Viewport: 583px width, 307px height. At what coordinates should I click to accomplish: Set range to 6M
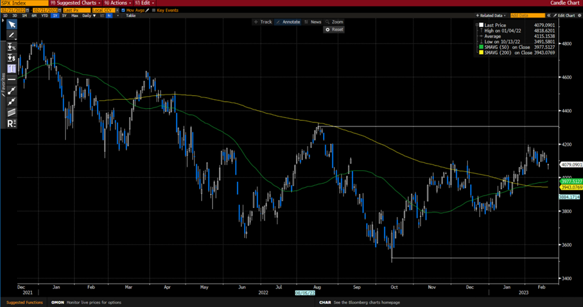pos(34,16)
